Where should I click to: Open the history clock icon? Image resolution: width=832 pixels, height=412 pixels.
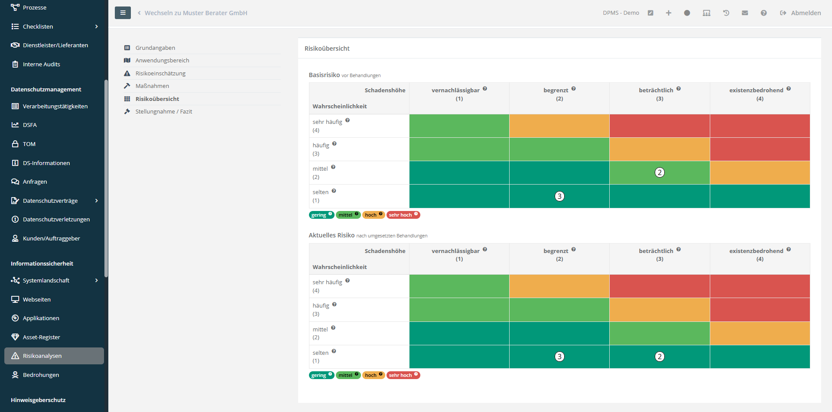pyautogui.click(x=726, y=13)
